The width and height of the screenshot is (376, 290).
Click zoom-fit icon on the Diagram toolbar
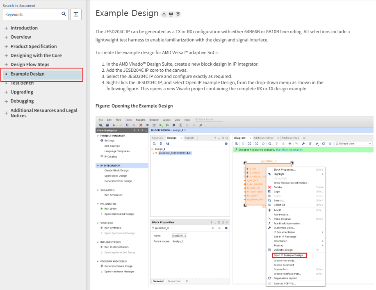[250, 144]
